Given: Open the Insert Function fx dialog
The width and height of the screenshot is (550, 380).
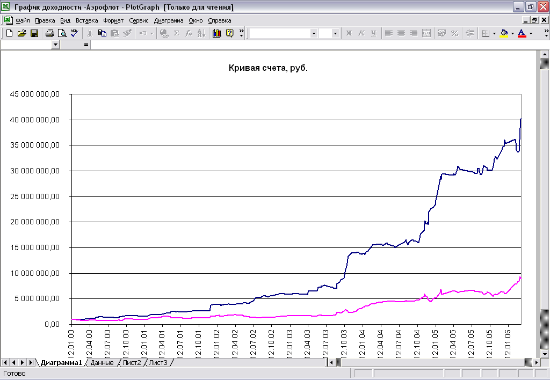Looking at the screenshot, I should (189, 33).
